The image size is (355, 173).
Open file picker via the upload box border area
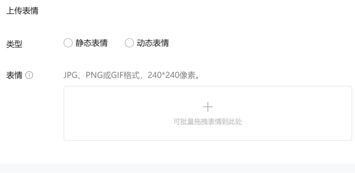(208, 113)
